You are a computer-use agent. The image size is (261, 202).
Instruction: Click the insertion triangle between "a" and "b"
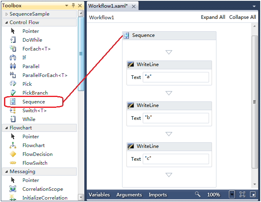coord(169,93)
